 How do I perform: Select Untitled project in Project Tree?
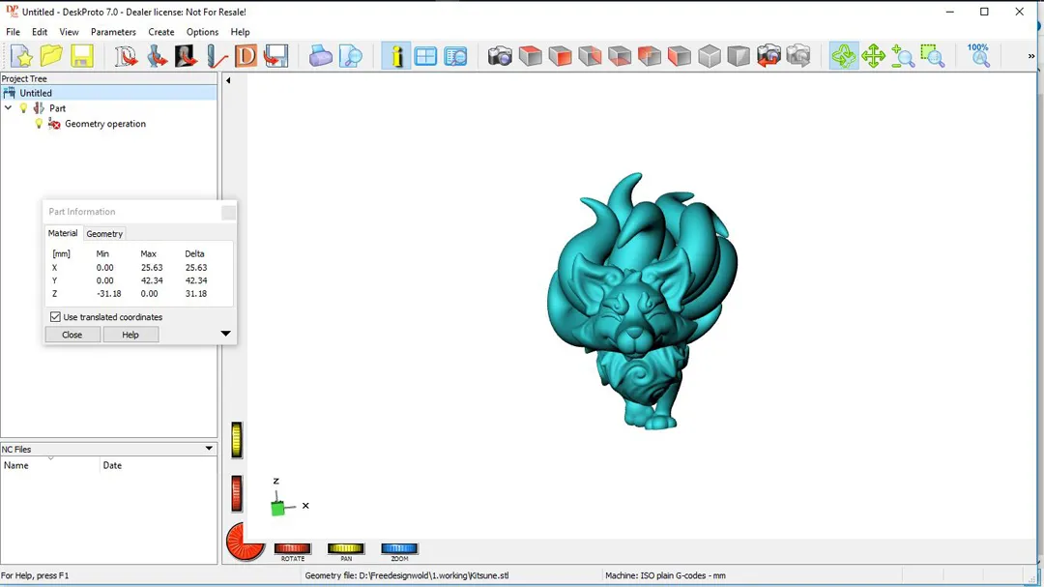coord(36,93)
